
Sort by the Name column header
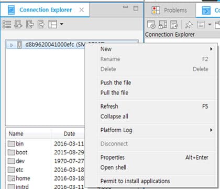pyautogui.click(x=28, y=134)
